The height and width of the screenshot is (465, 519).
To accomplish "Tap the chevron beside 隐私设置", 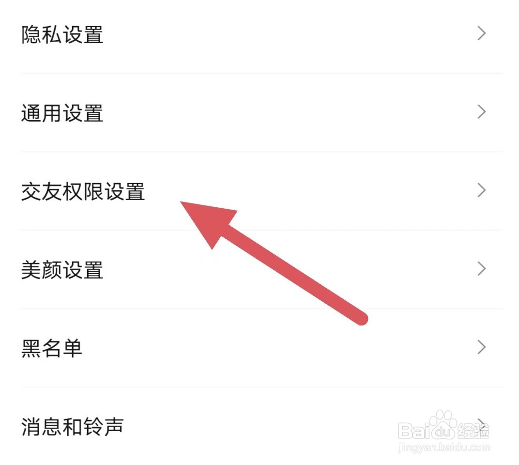I will 482,33.
